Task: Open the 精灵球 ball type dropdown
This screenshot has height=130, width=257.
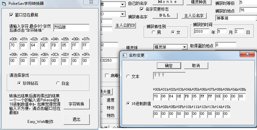Action: [x=184, y=47]
